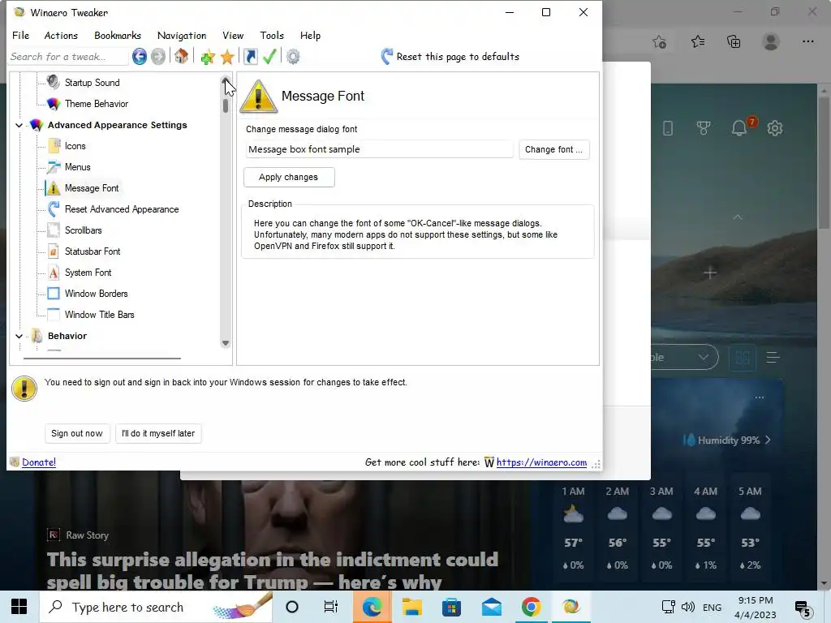The width and height of the screenshot is (831, 623).
Task: Click the create shortcut arrow icon
Action: click(251, 56)
